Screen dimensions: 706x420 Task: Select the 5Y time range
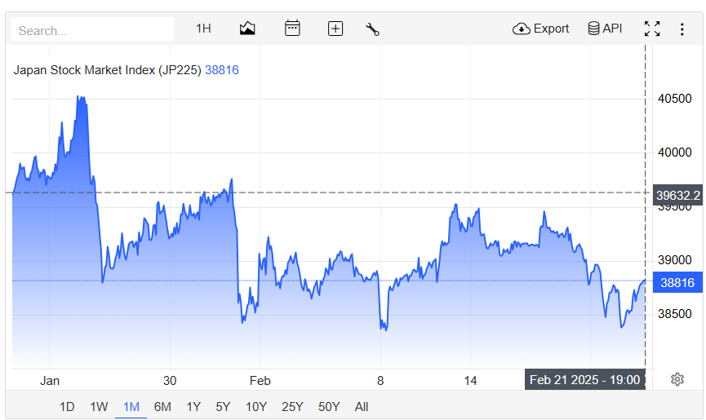[223, 407]
